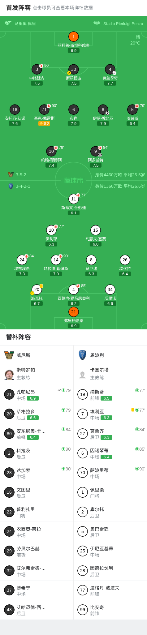Click the Empoli crest beside 3-4-2-1 formation
Viewport: 147px width, 635px height.
tap(11, 186)
